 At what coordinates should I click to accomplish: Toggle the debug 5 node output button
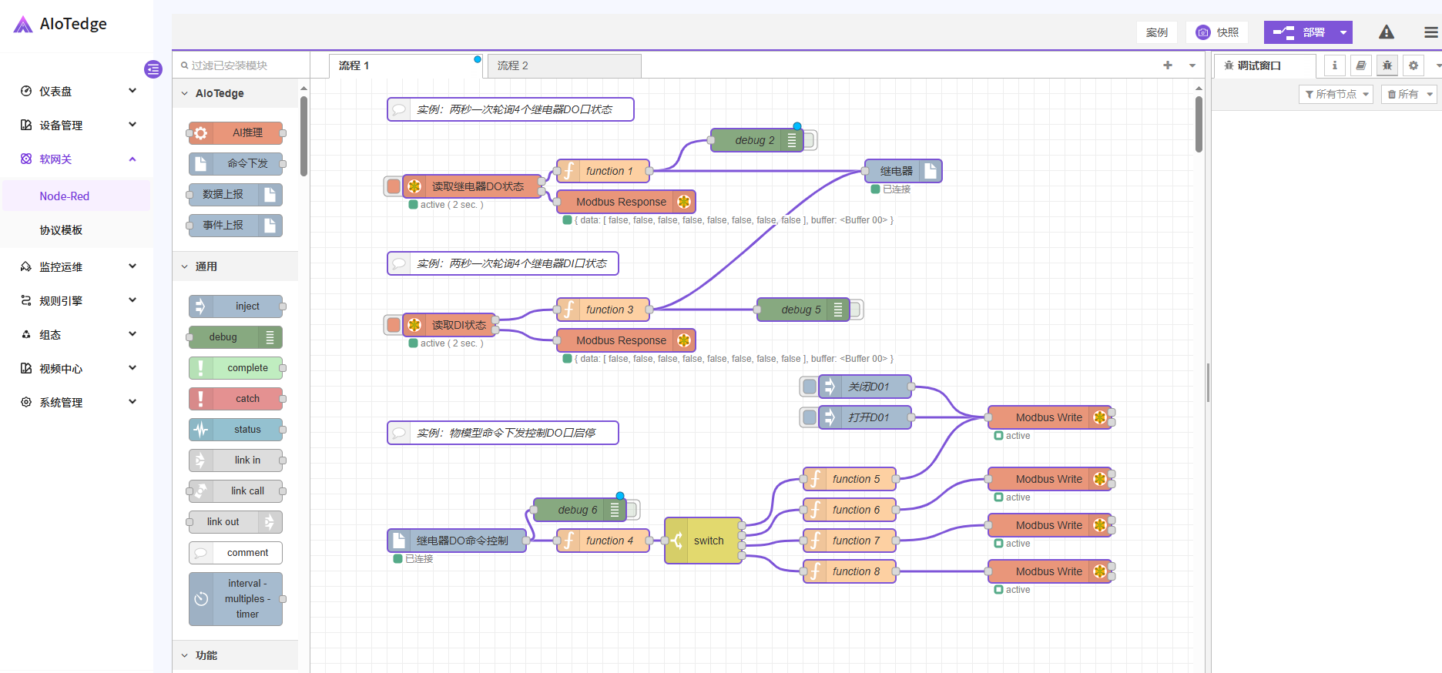[x=856, y=310]
